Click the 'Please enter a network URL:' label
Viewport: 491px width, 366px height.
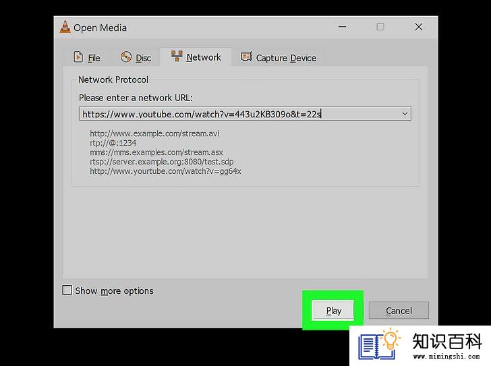click(136, 98)
